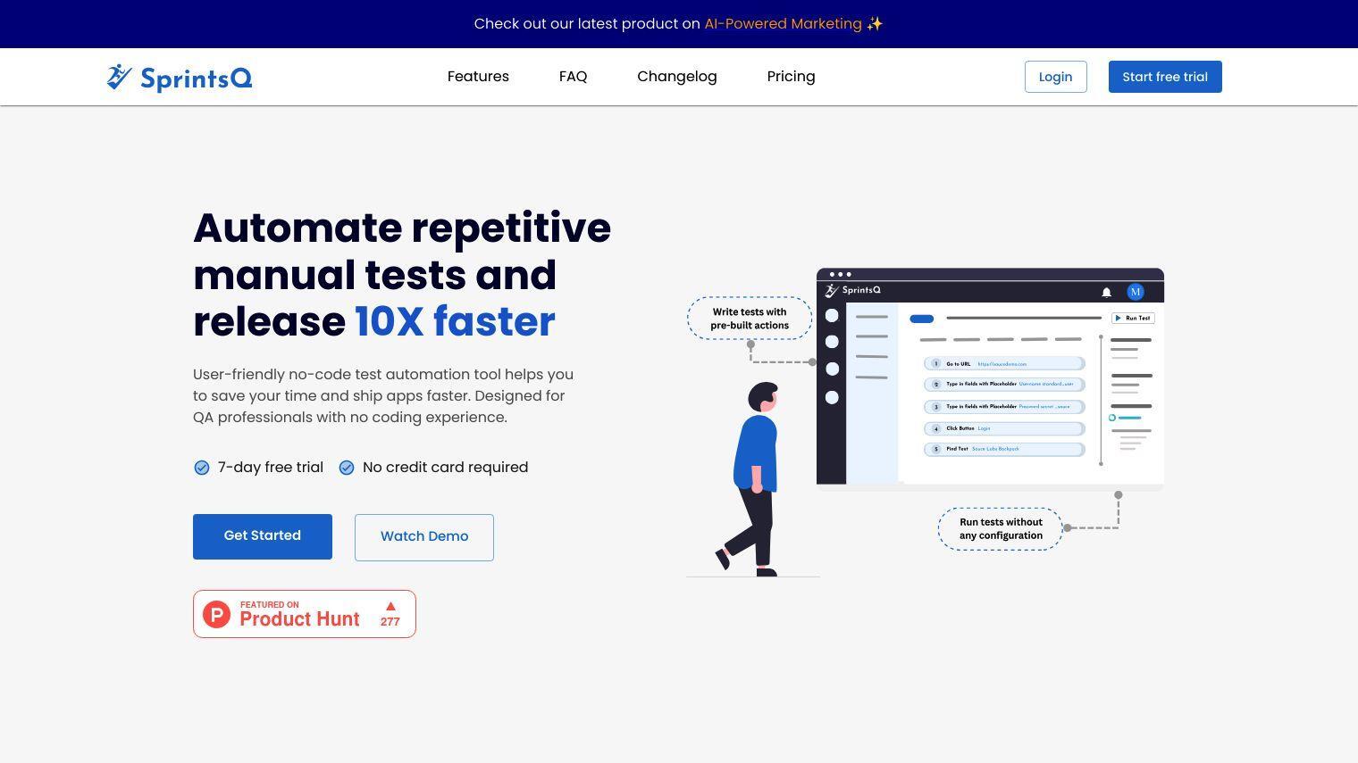
Task: Click the Get Started button
Action: (263, 536)
